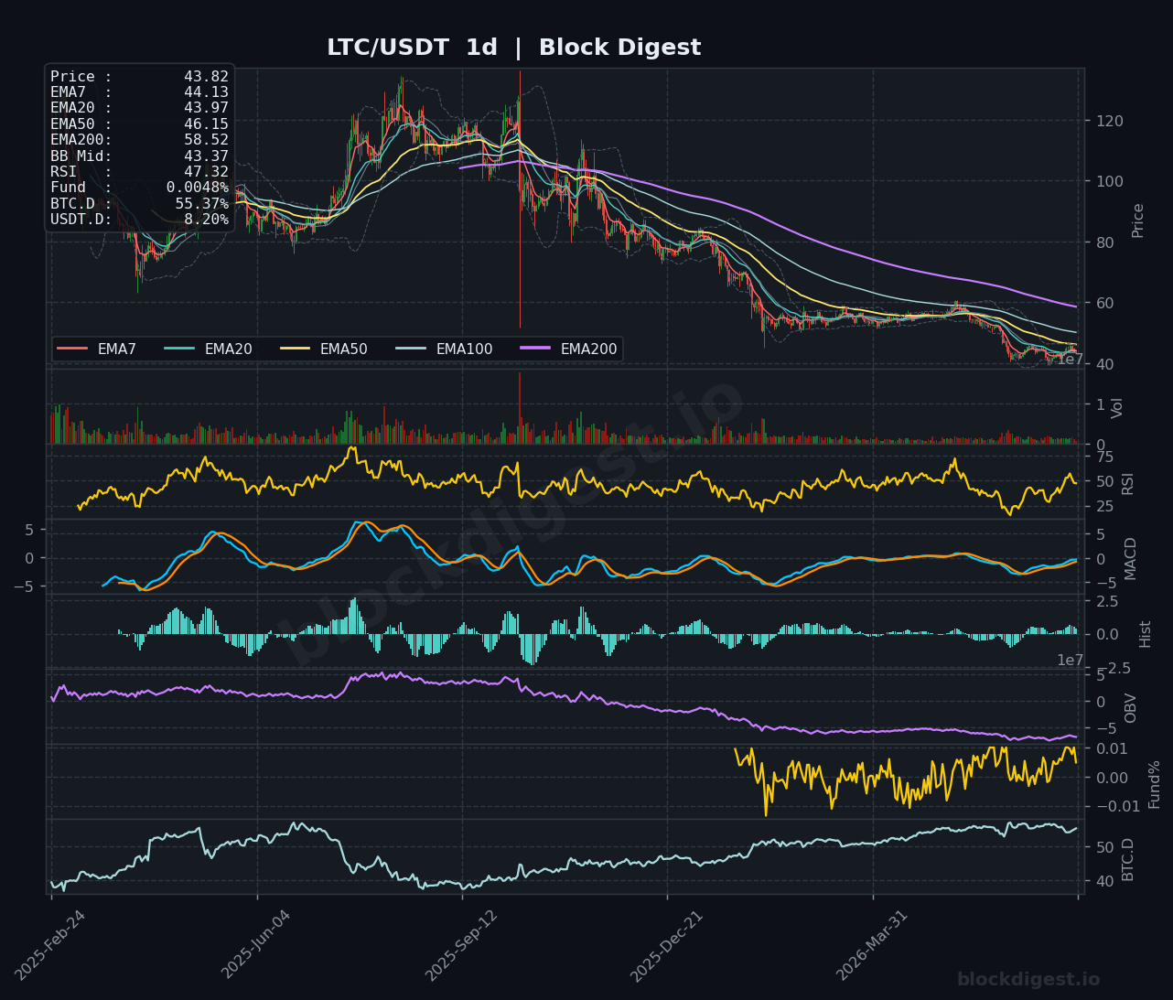Click the Price value 43.82 in info box

tap(206, 77)
